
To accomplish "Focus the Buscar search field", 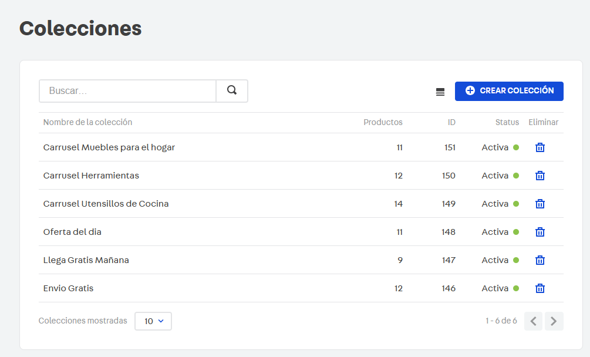I will coord(127,91).
